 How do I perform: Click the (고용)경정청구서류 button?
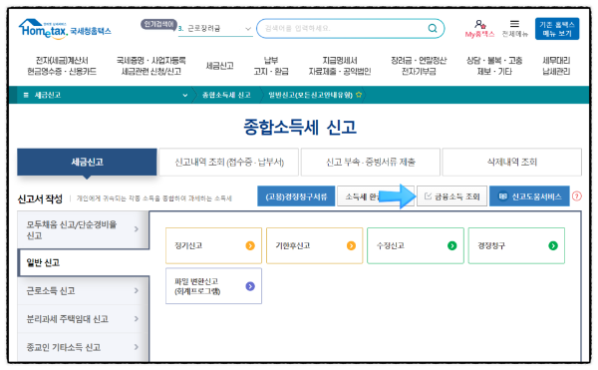[x=296, y=196]
